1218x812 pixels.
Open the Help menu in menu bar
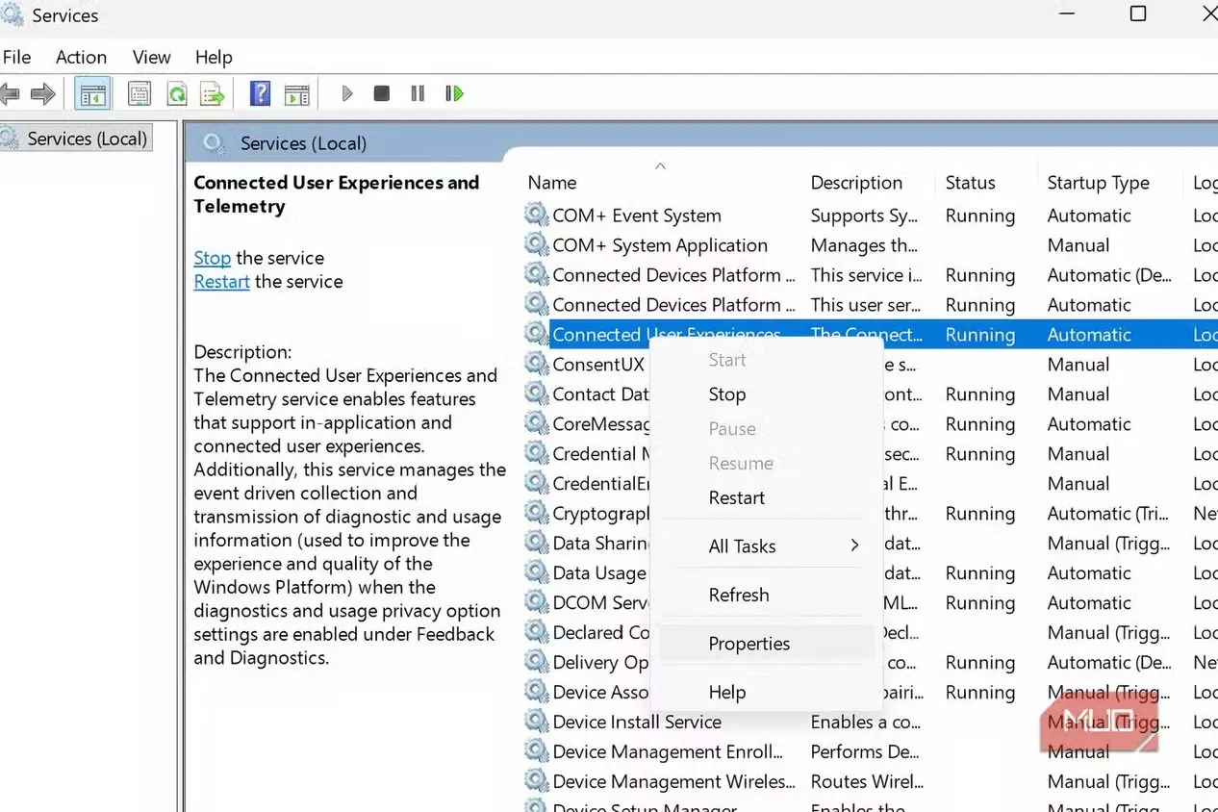[x=214, y=57]
